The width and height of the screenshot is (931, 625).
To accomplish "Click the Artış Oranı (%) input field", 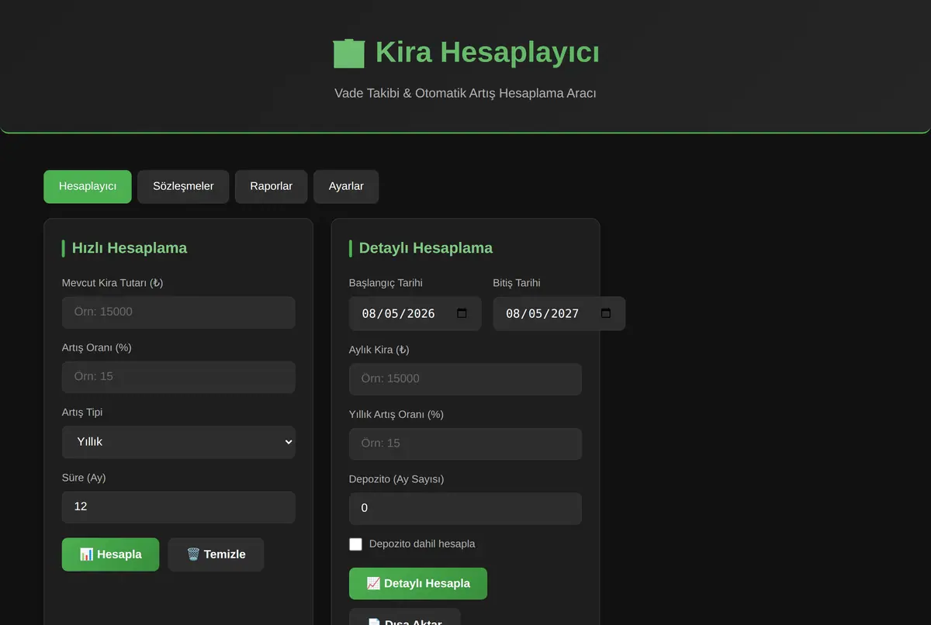I will (178, 377).
